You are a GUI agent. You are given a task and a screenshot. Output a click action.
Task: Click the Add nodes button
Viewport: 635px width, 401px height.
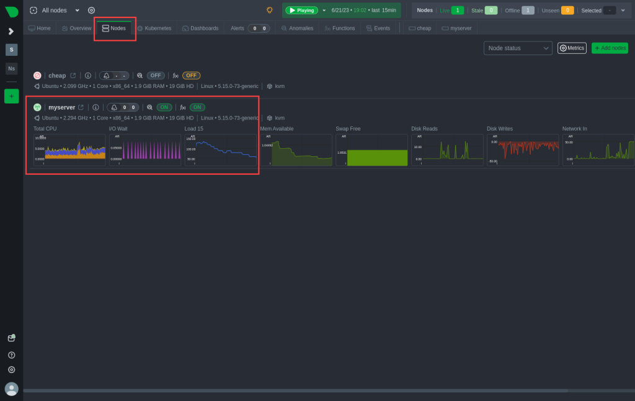[610, 48]
